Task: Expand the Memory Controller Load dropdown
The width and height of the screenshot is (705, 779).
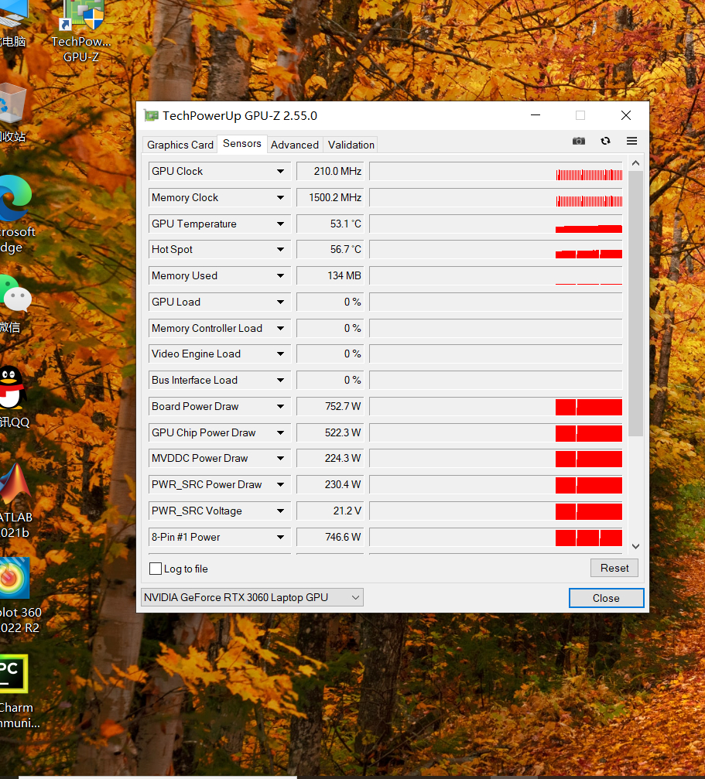Action: tap(280, 329)
